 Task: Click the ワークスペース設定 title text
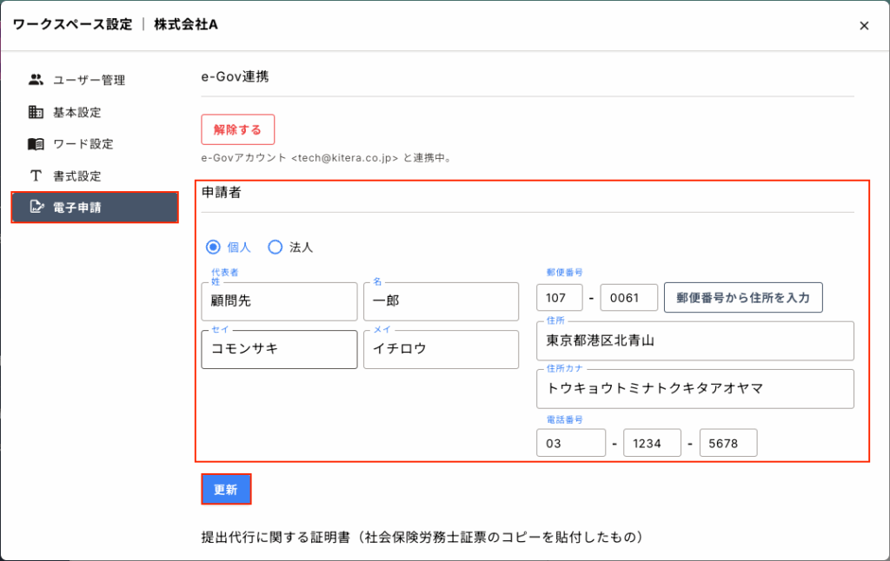(x=73, y=24)
